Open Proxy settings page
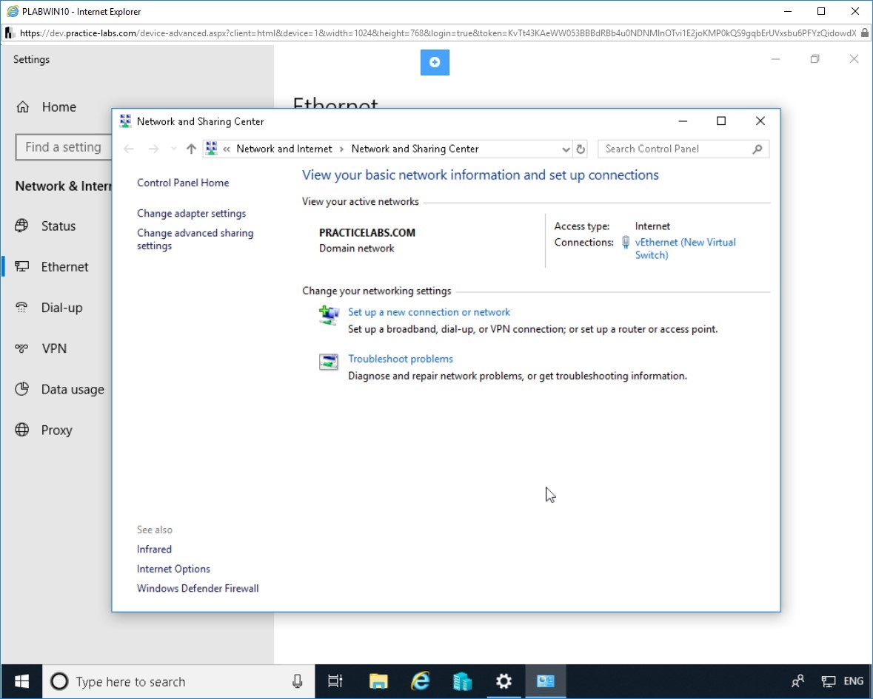The image size is (873, 699). pyautogui.click(x=56, y=430)
